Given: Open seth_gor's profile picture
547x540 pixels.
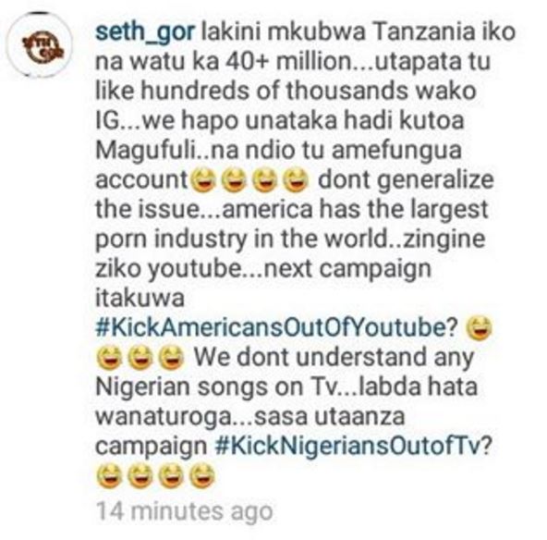Looking at the screenshot, I should pos(42,45).
